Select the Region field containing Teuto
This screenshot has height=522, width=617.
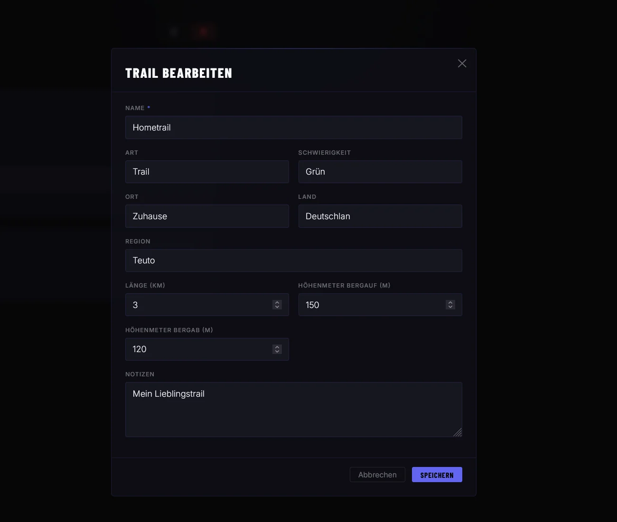(293, 261)
